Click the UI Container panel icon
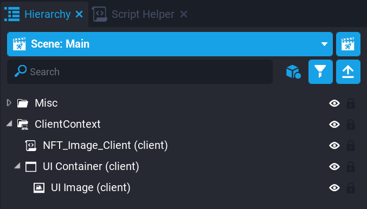Viewport: 367px width, 209px height. tap(31, 167)
